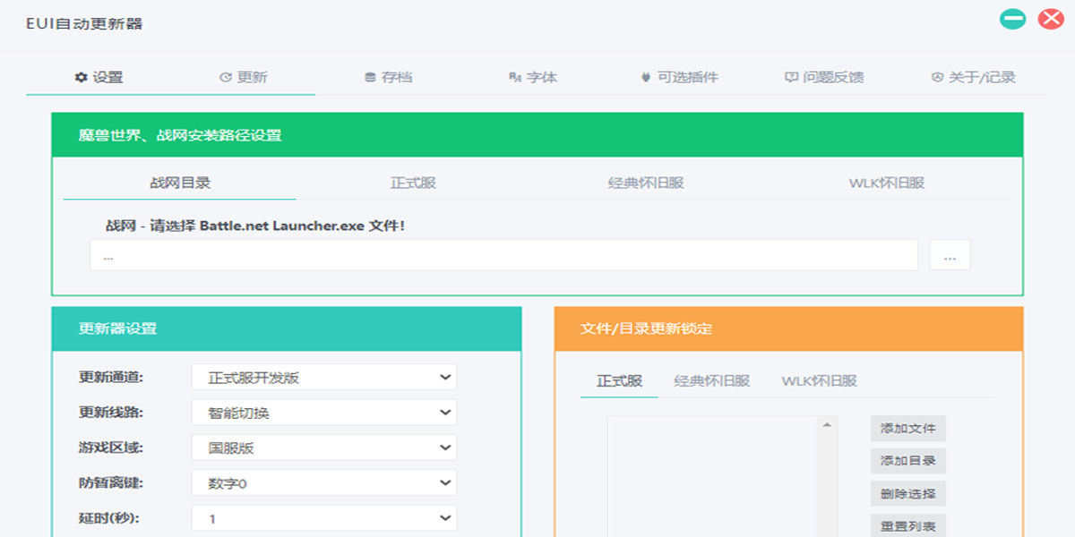Click the 添加文件 button
This screenshot has height=537, width=1075.
coord(907,429)
